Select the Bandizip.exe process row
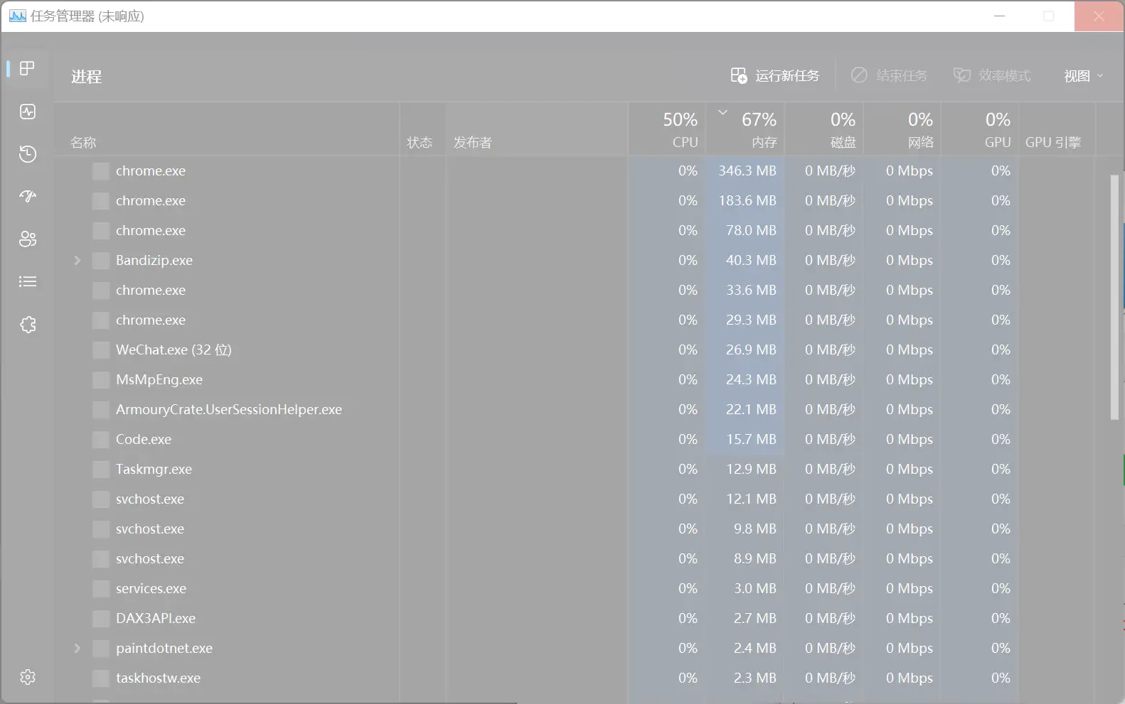 tap(575, 261)
